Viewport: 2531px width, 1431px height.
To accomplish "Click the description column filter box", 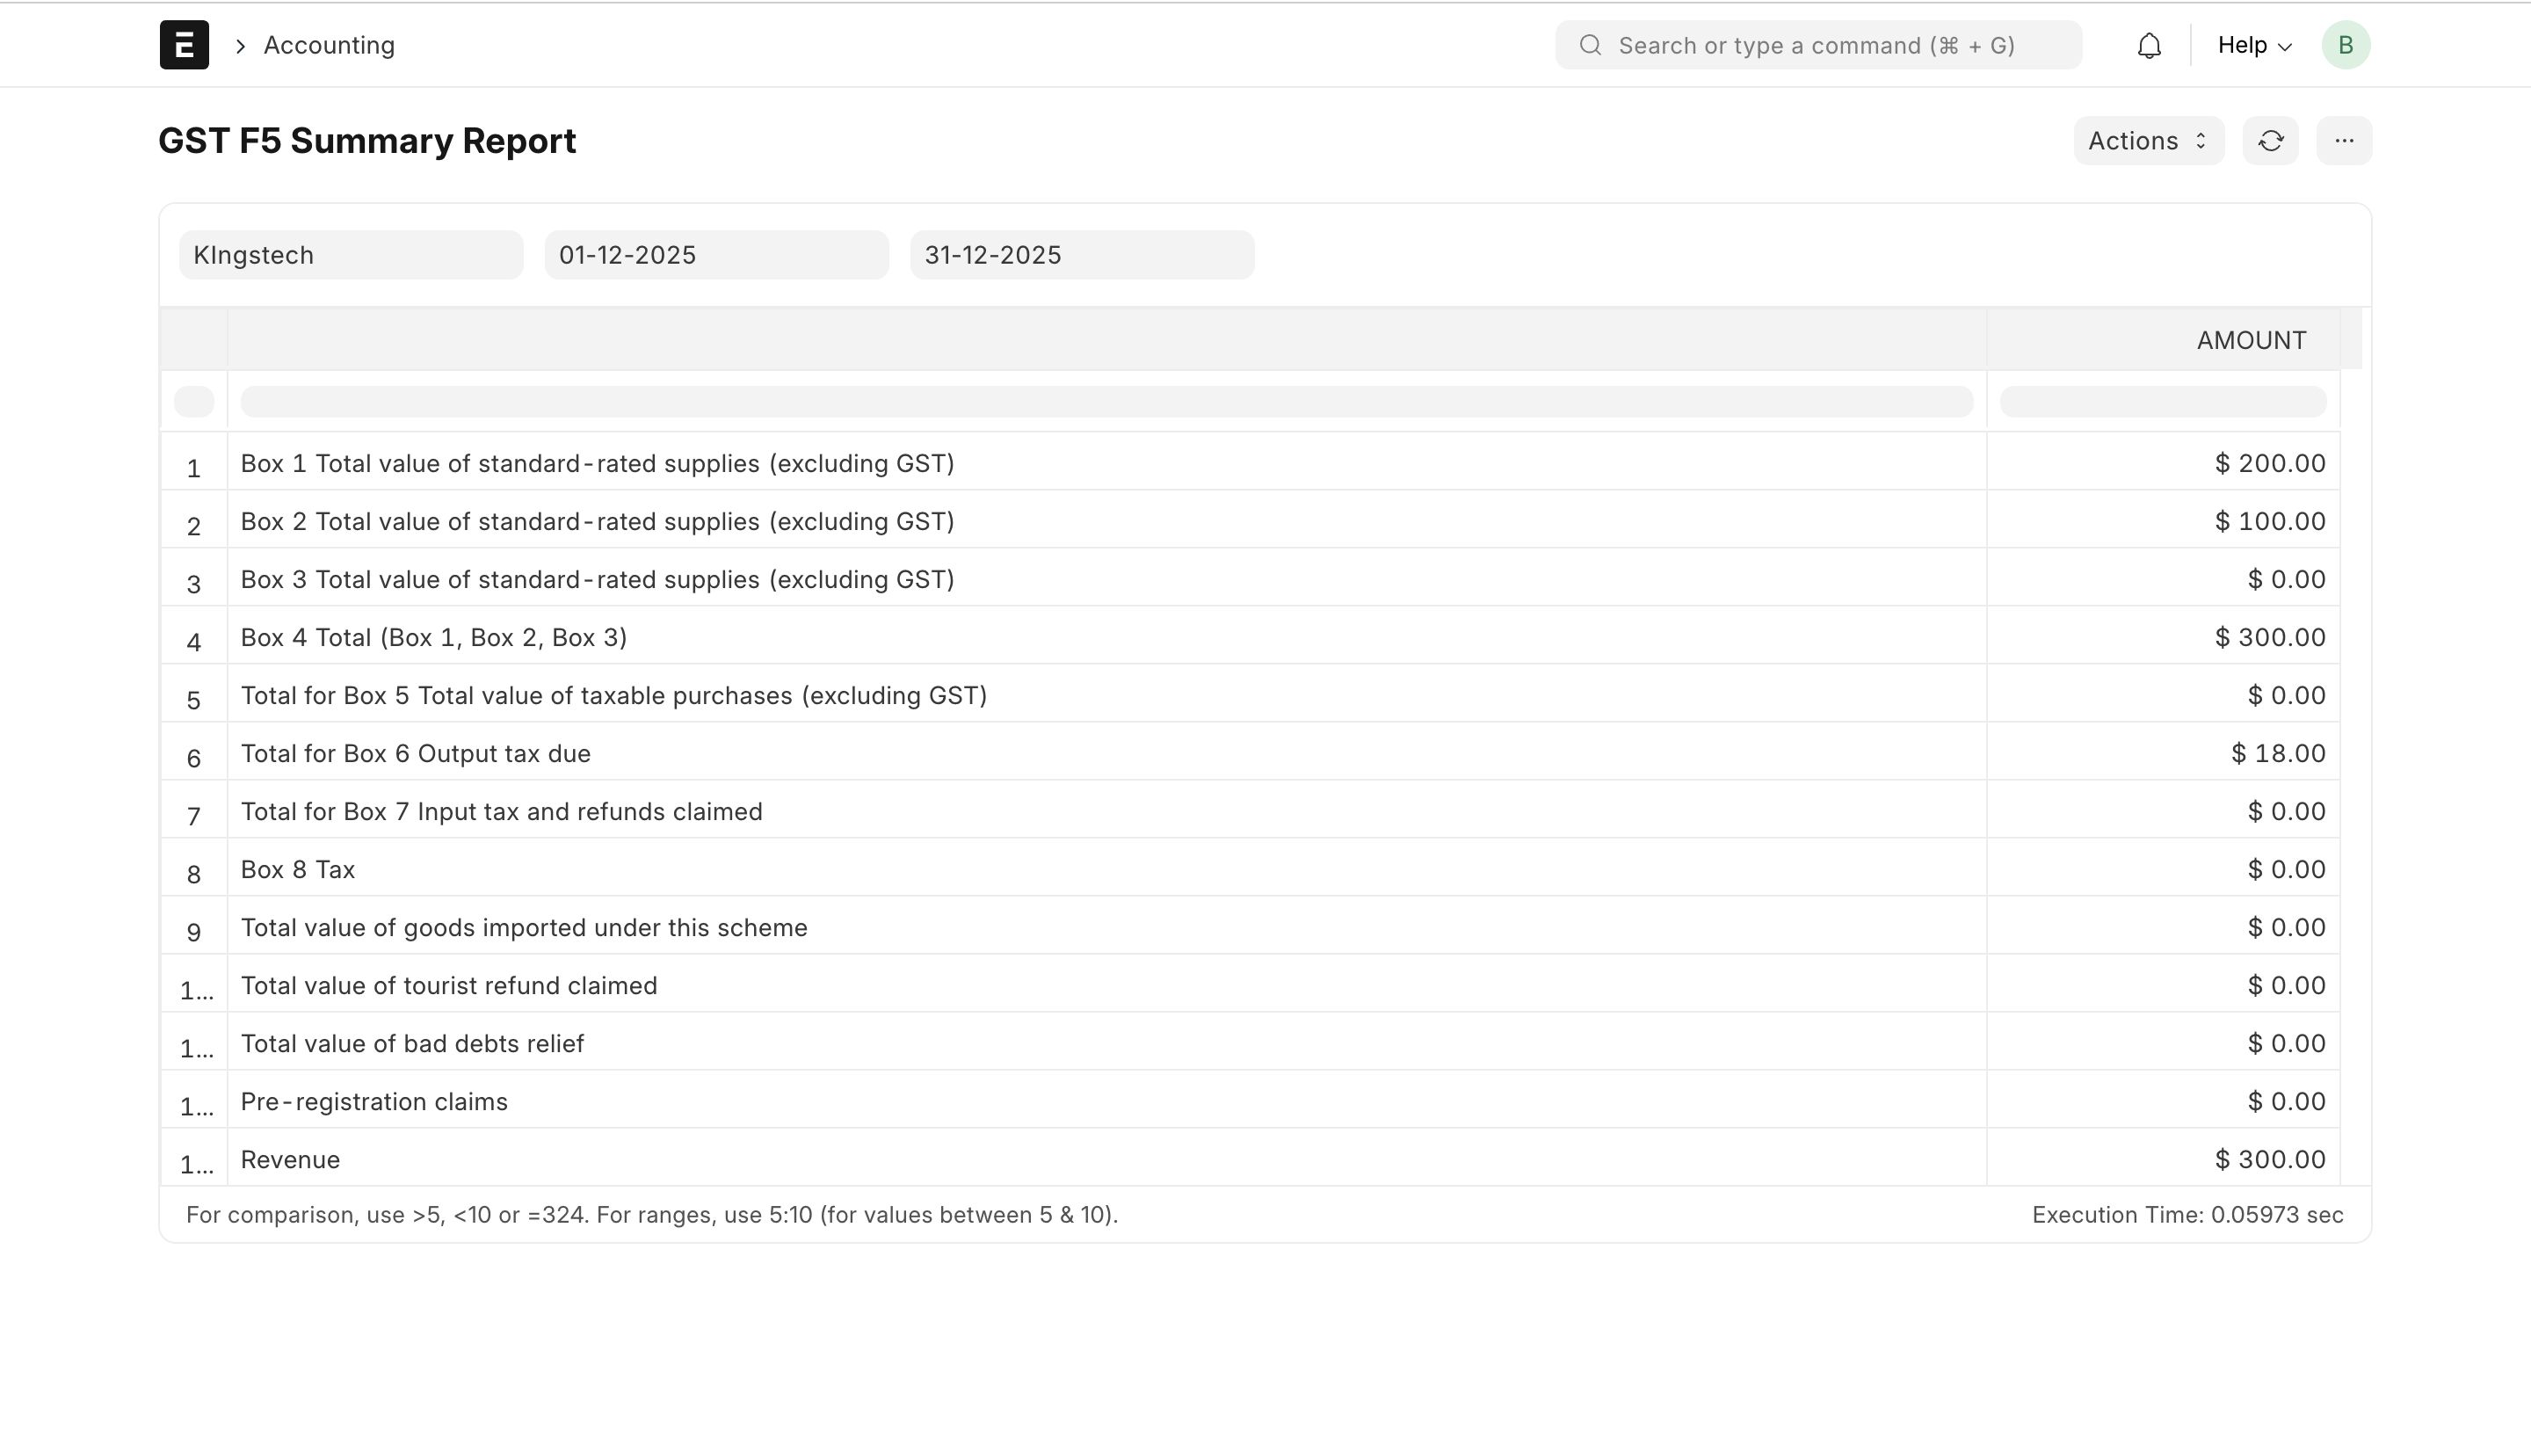I will 1106,402.
